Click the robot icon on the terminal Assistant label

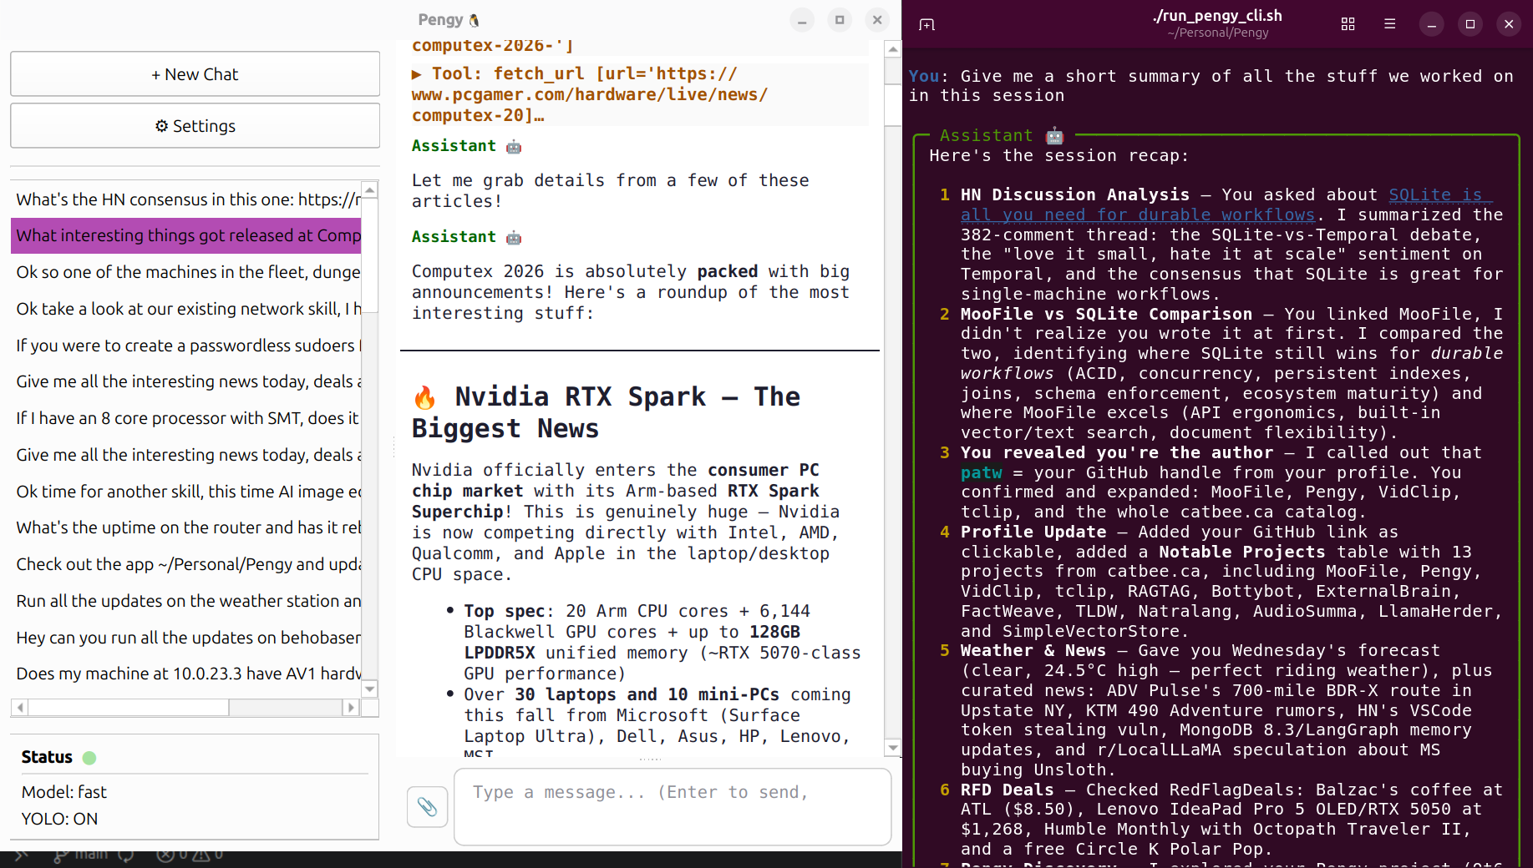click(x=1054, y=135)
